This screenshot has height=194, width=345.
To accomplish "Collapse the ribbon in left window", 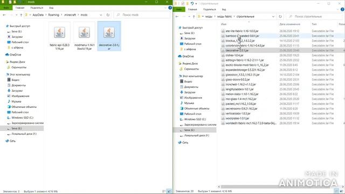I will (x=165, y=8).
